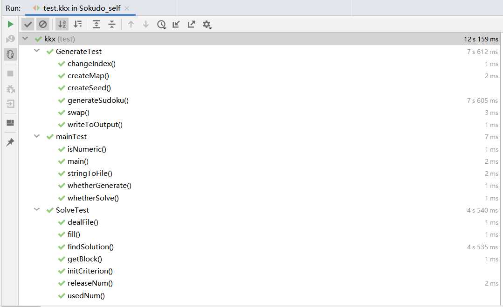Collapse the GenerateTest node
This screenshot has height=307, width=503.
point(37,51)
